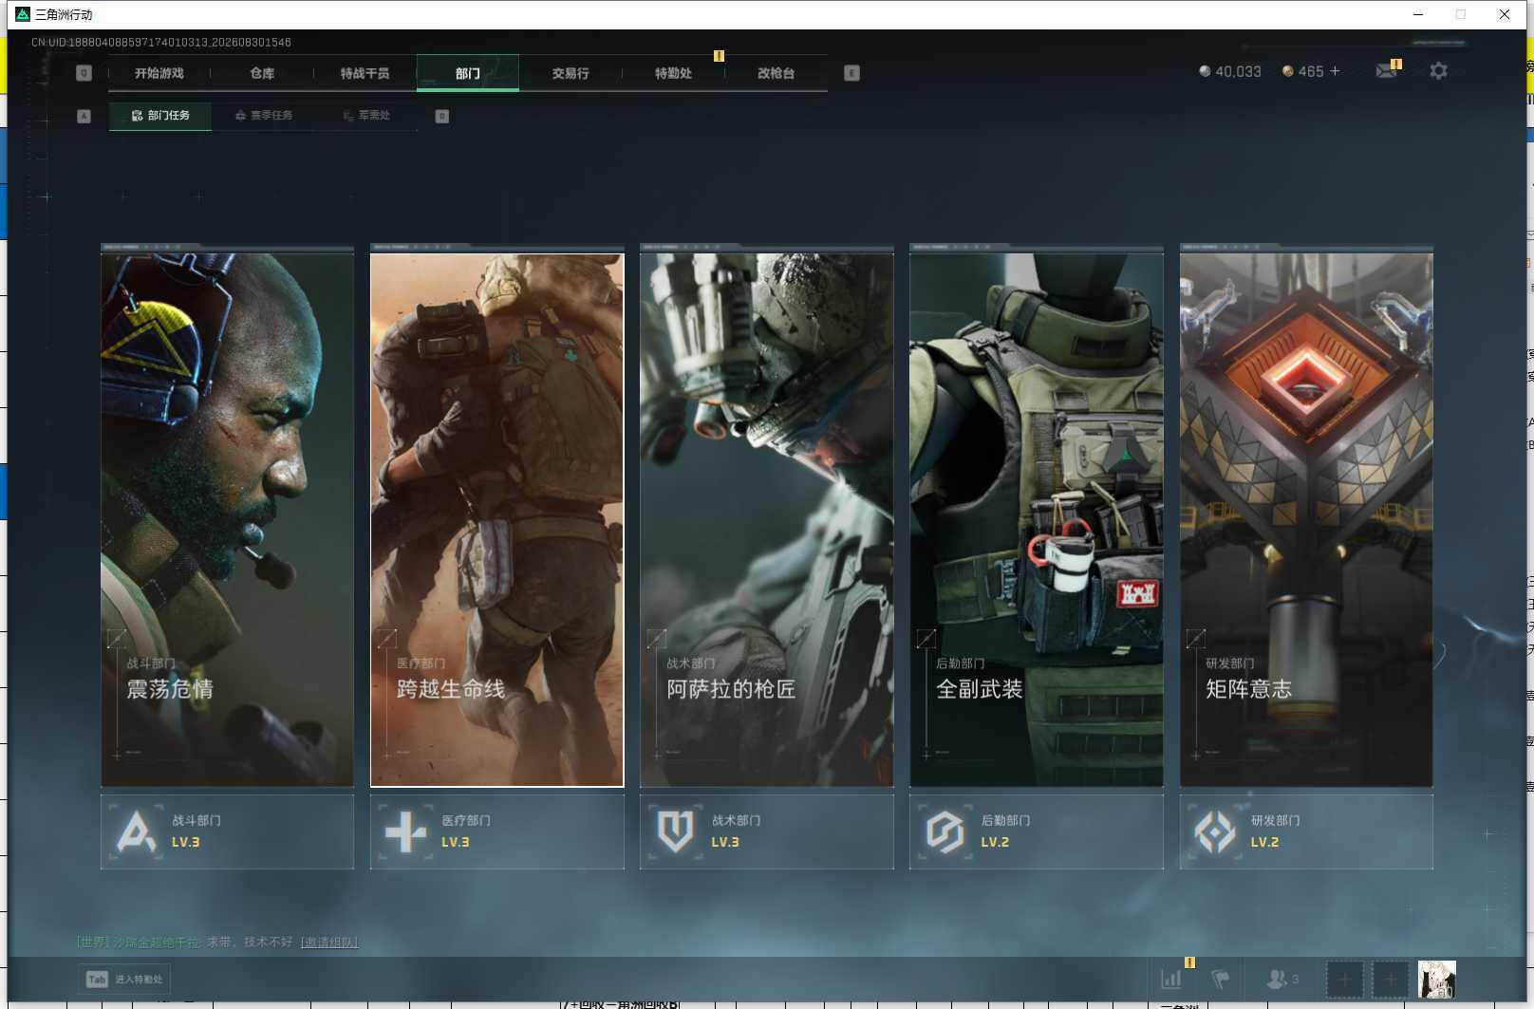Click the 邀请组队 link in chat

coord(329,943)
